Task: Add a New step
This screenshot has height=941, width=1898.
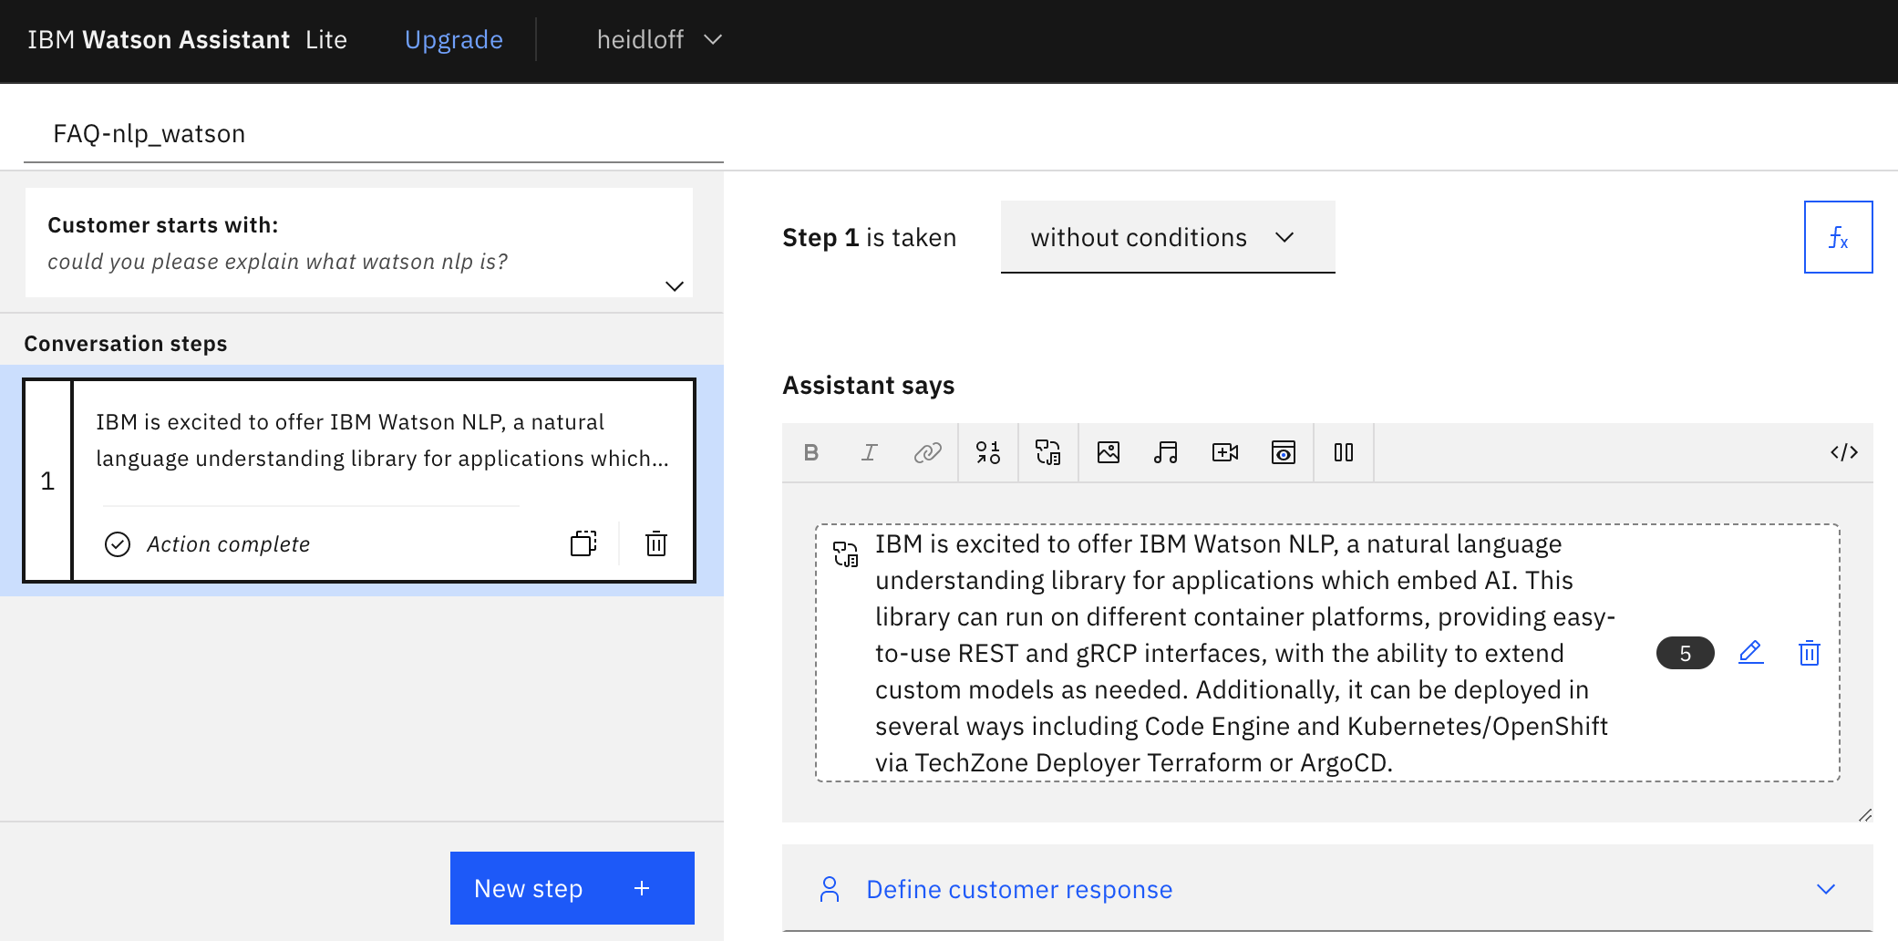Action: [x=572, y=888]
